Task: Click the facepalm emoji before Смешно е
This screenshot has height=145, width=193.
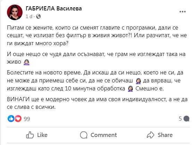Action: point(131,89)
